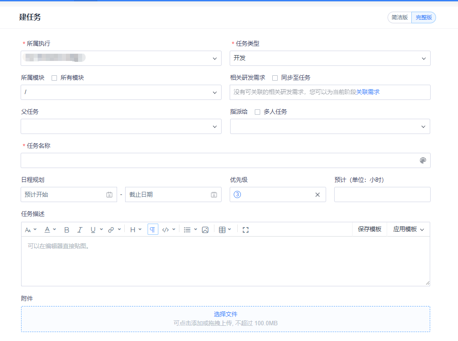Image resolution: width=458 pixels, height=341 pixels.
Task: Switch to the 简洁版 tab
Action: coord(399,17)
